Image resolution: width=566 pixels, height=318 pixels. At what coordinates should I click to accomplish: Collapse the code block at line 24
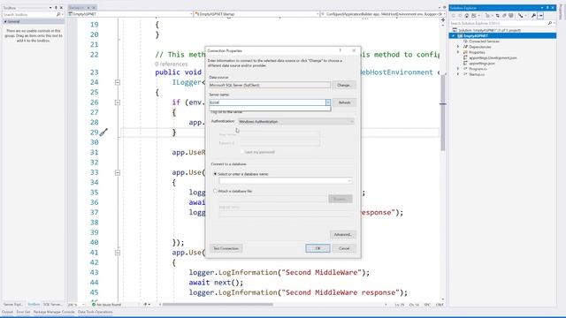[118, 82]
